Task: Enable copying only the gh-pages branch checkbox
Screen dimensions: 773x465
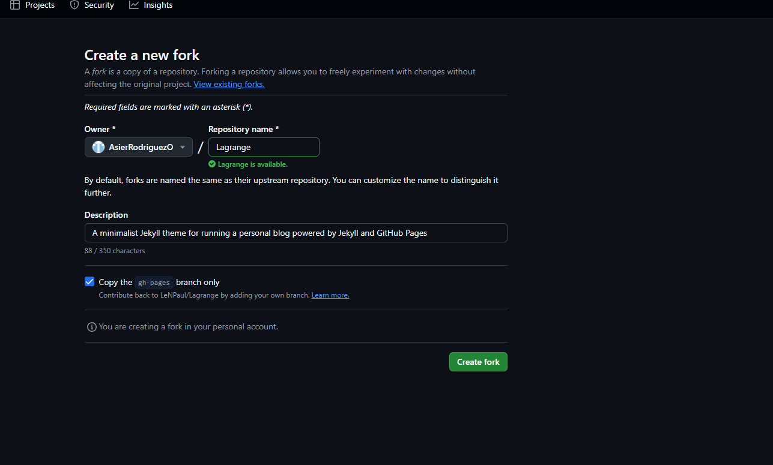Action: coord(89,282)
